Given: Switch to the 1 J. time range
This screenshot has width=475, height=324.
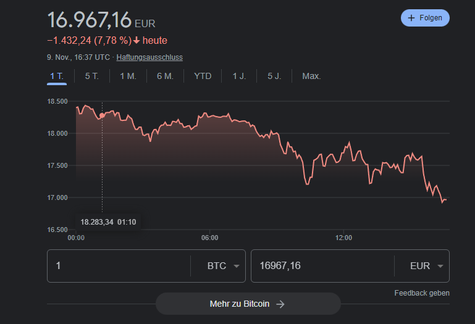Looking at the screenshot, I should click(x=239, y=77).
